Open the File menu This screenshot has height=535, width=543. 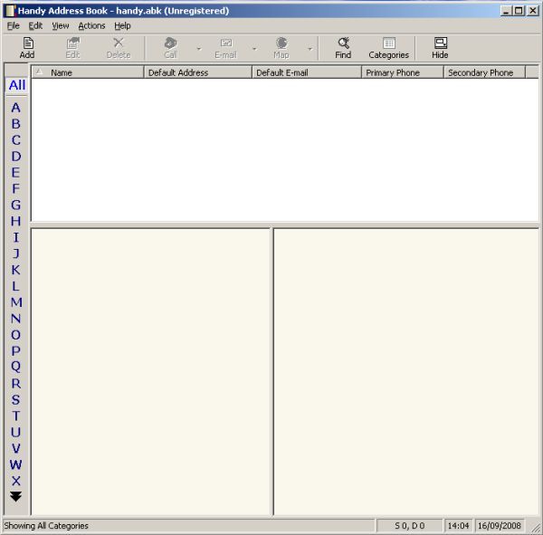click(x=14, y=26)
